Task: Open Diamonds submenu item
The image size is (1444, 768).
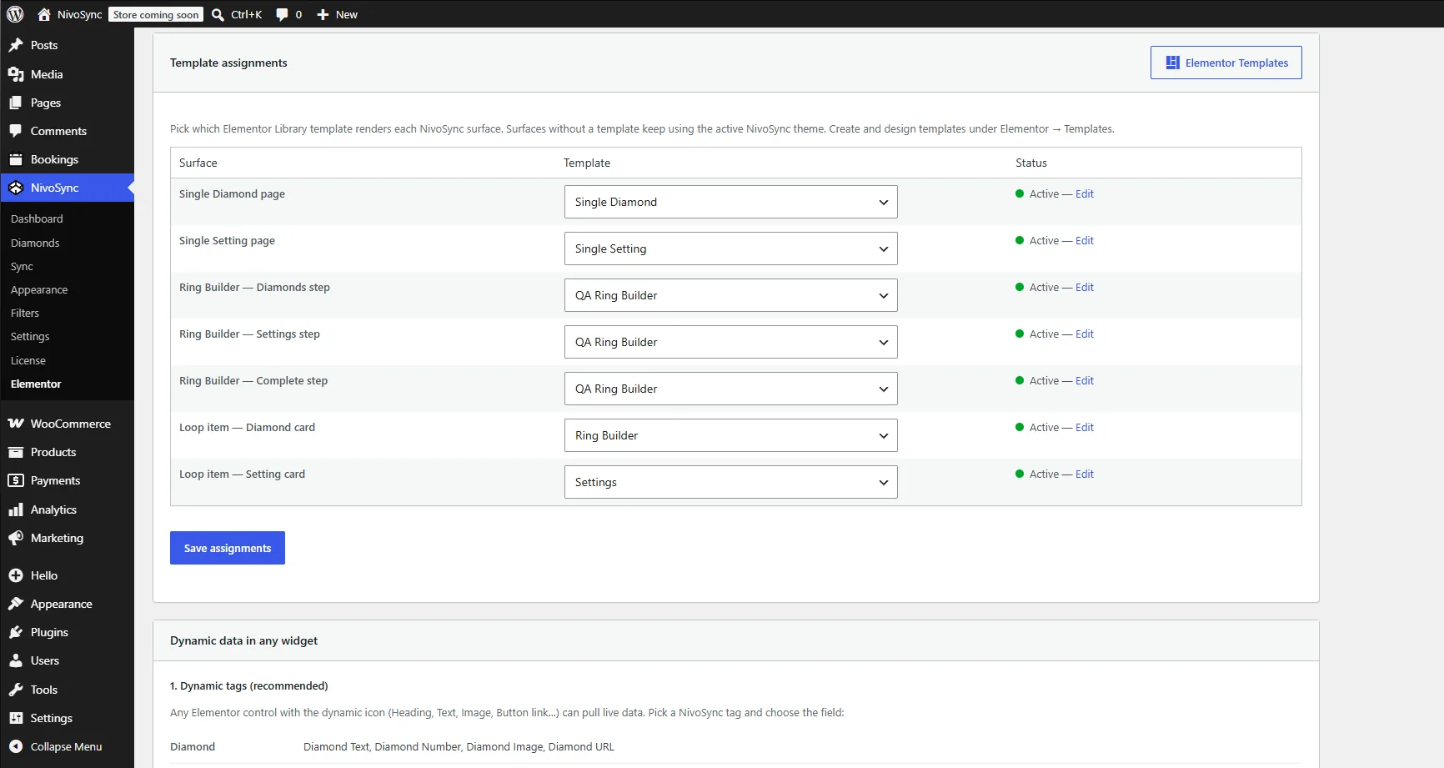Action: click(x=35, y=243)
